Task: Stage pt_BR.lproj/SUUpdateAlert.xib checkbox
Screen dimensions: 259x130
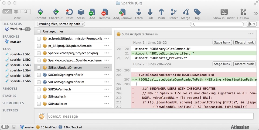Action: pos(39,46)
